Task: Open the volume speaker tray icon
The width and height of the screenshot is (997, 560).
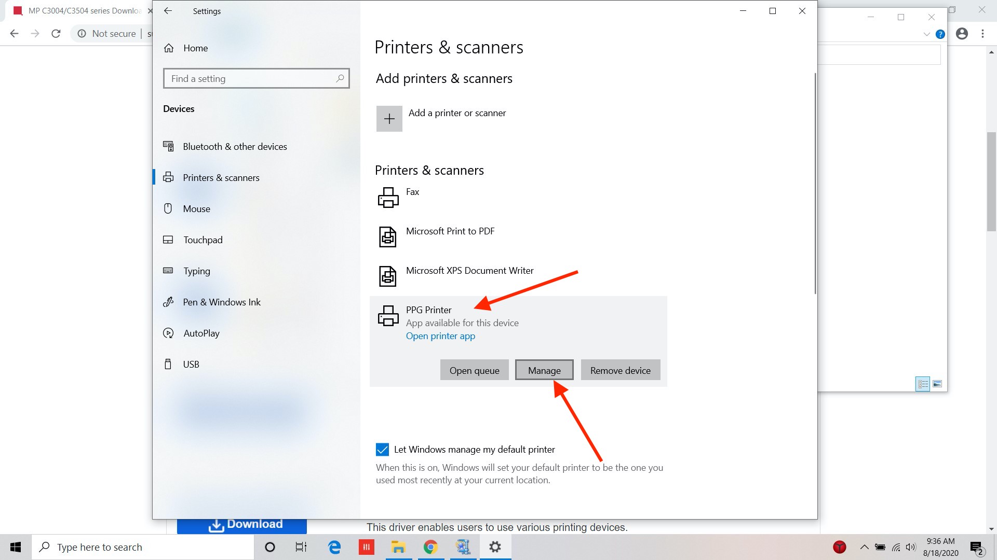Action: [911, 547]
